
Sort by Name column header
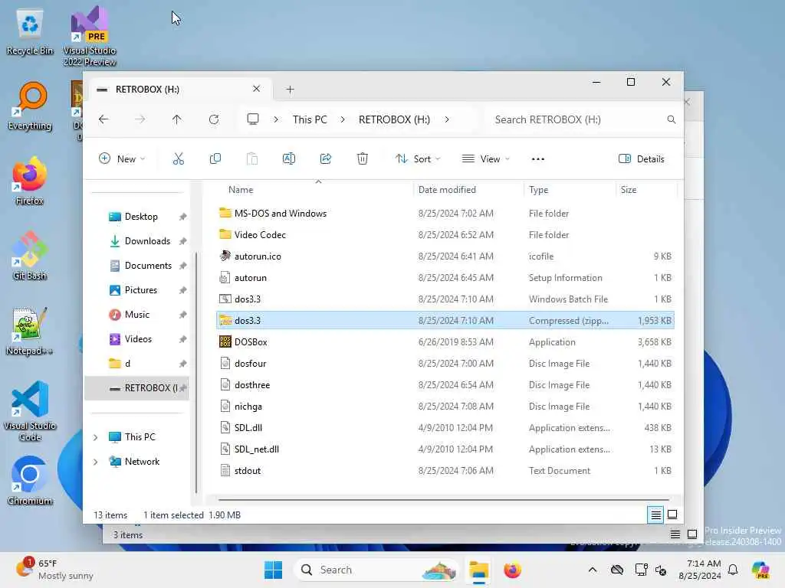coord(241,190)
